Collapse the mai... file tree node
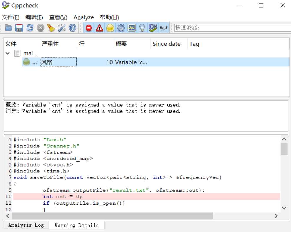 coord(8,53)
